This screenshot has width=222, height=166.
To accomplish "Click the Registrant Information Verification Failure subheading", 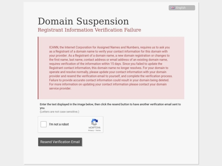I will (89, 30).
